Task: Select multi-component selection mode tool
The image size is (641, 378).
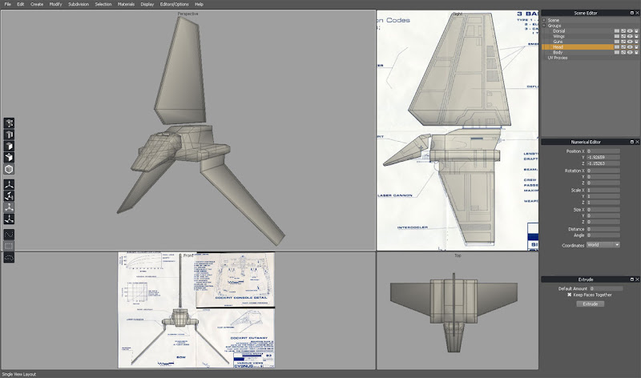Action: [x=9, y=157]
